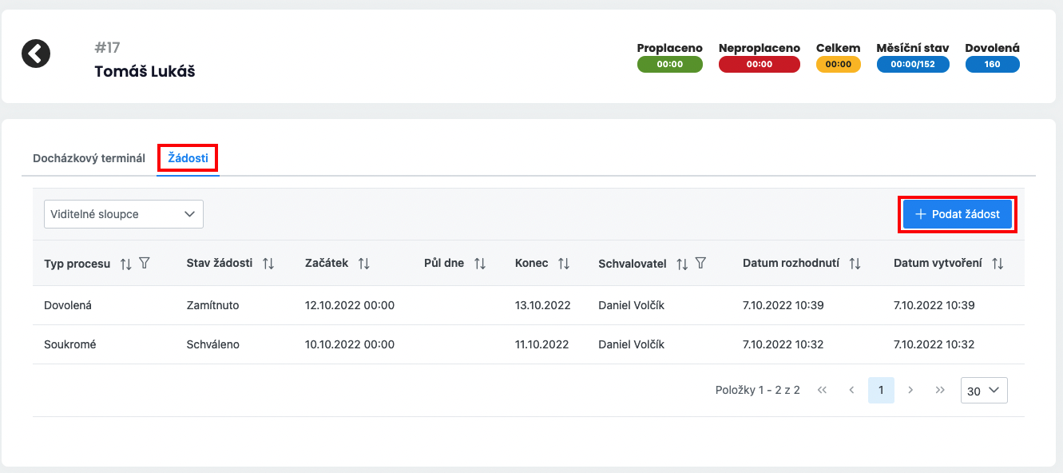
Task: Expand the Viditelné sloupce dropdown
Action: [124, 214]
